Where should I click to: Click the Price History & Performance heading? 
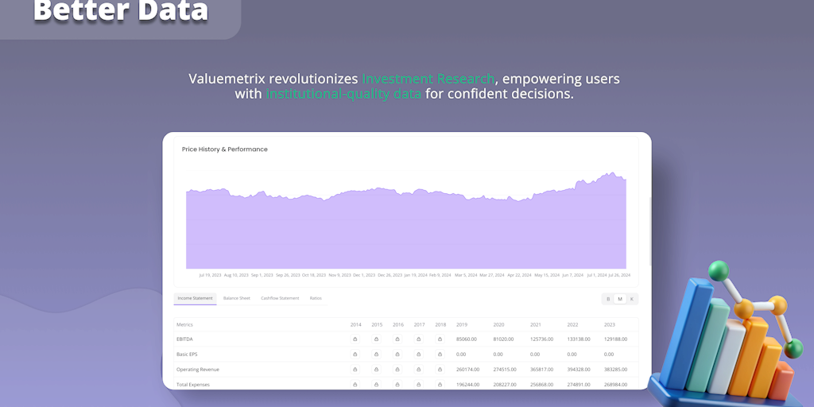coord(225,149)
